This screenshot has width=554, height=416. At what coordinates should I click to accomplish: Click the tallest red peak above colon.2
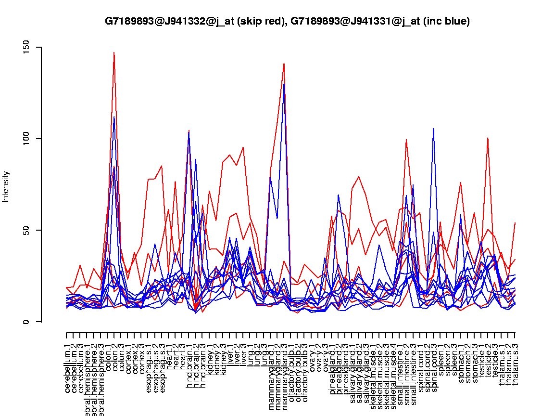coord(114,52)
